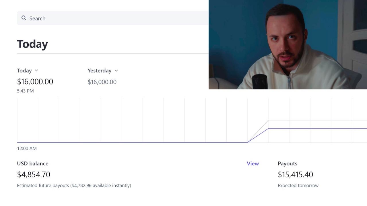The image size is (367, 206).
Task: Click the large Today page heading
Action: point(32,44)
